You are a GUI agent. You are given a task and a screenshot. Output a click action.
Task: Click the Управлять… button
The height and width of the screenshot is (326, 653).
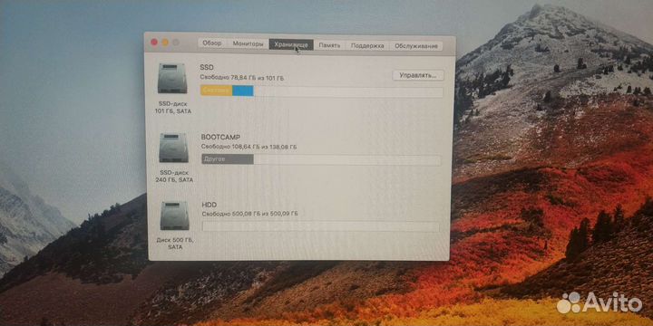[418, 75]
